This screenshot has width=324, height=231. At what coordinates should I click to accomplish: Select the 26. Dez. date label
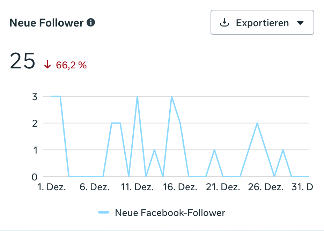point(266,187)
